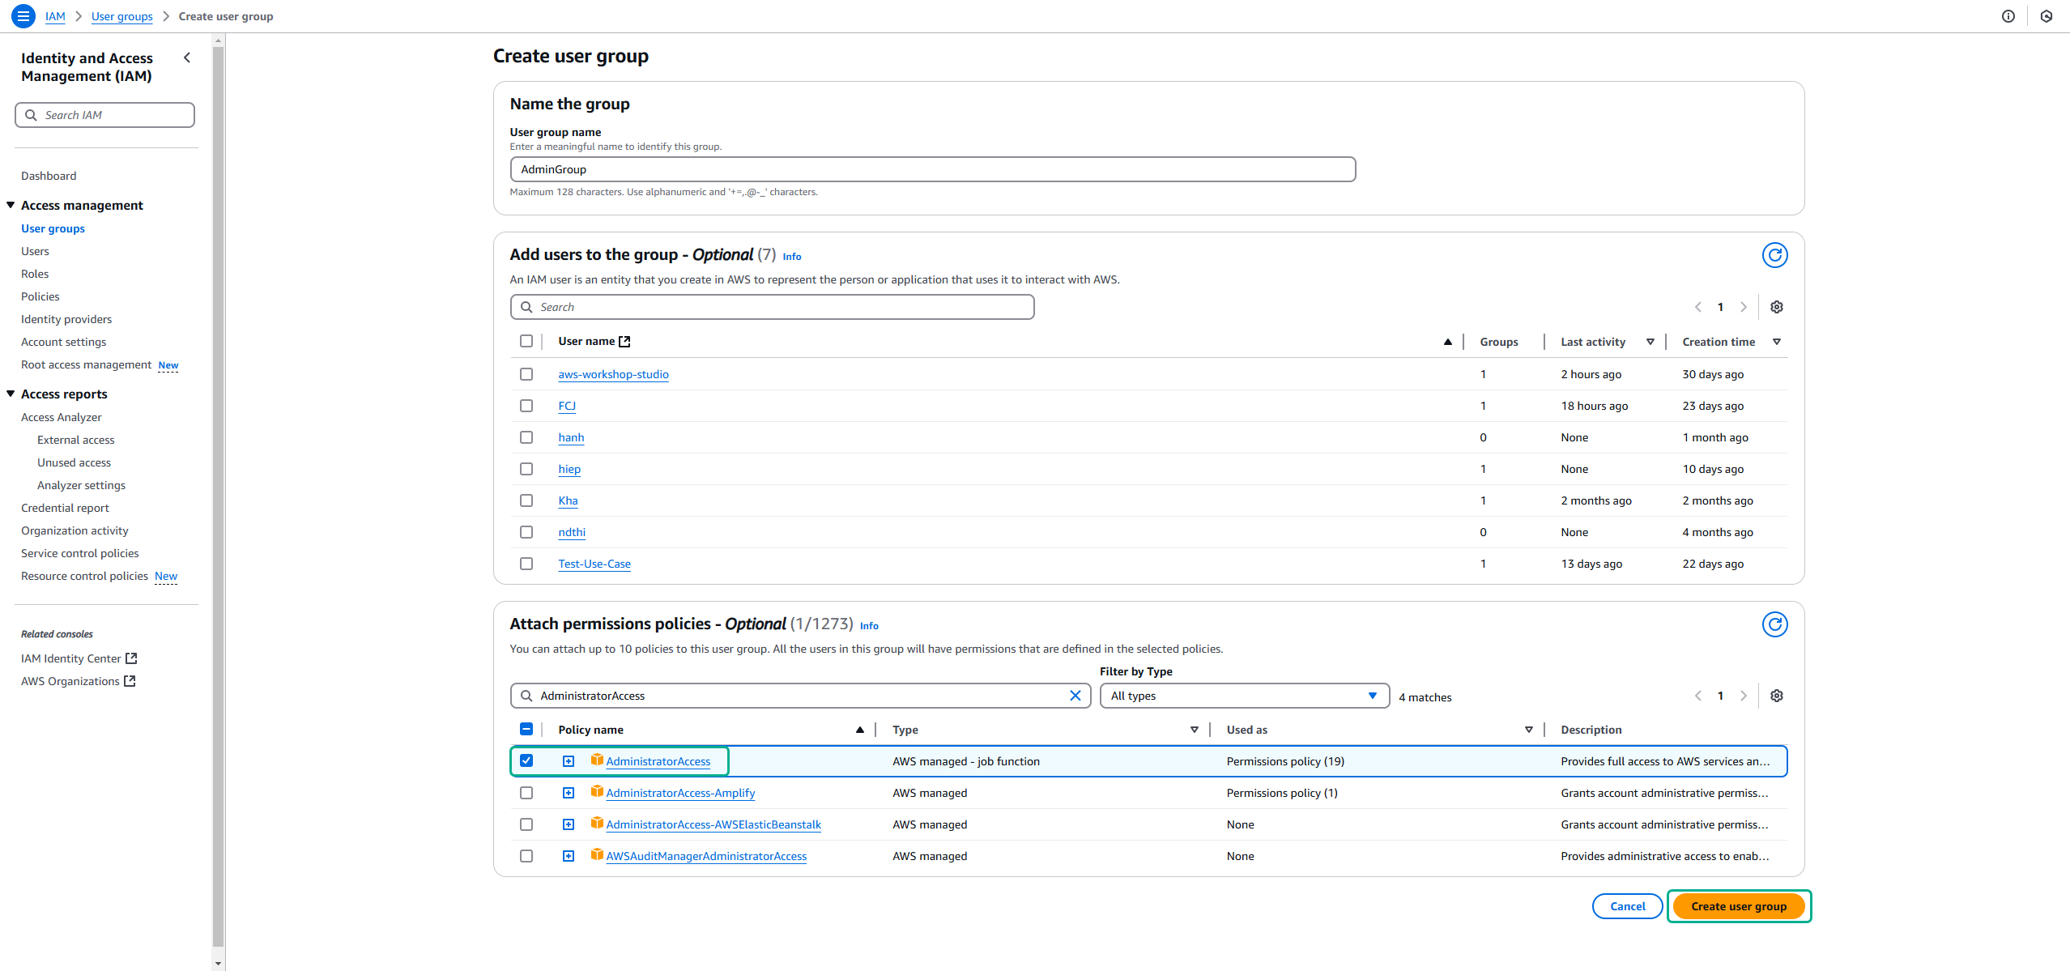This screenshot has width=2070, height=971.
Task: Check the AdministratorAccess-Amplify policy checkbox
Action: point(526,793)
